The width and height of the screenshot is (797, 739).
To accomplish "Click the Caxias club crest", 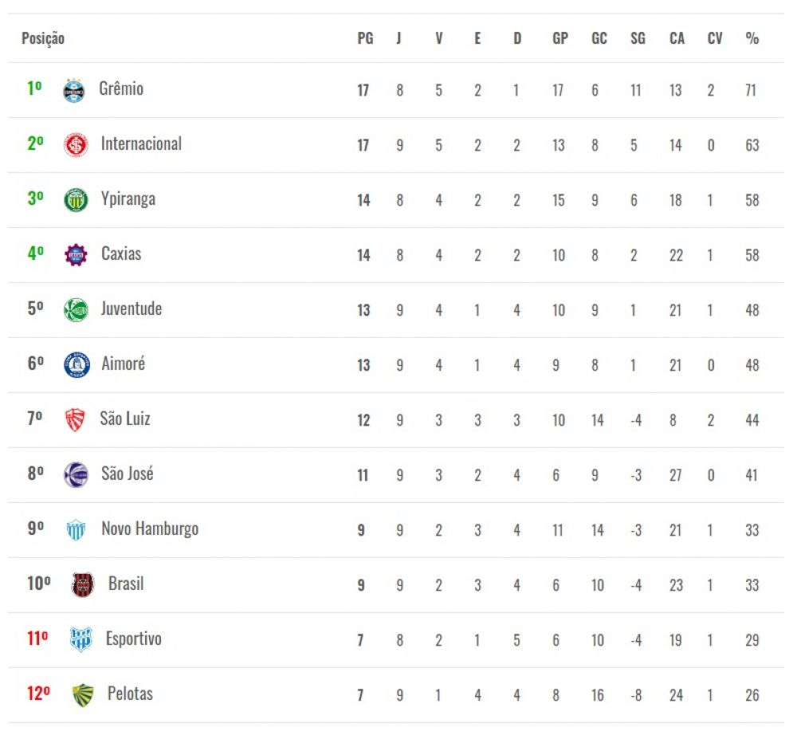I will tap(76, 254).
